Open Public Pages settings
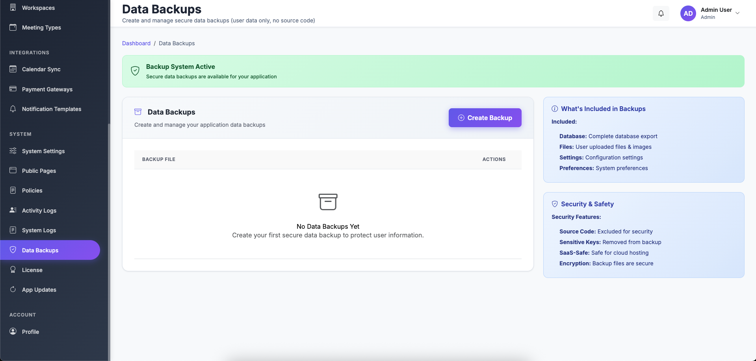The height and width of the screenshot is (361, 756). coord(39,171)
